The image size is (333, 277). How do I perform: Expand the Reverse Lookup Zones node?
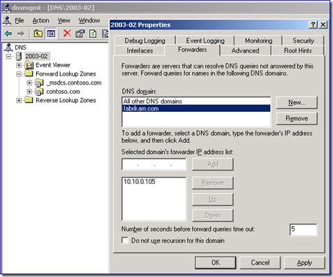[x=19, y=101]
